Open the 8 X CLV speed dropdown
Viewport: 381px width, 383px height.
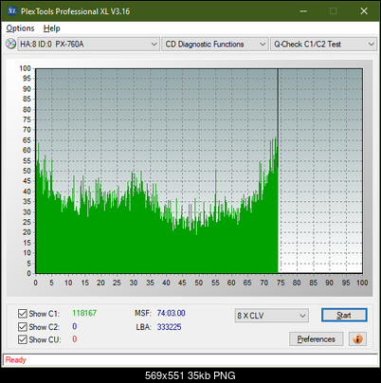click(x=272, y=316)
